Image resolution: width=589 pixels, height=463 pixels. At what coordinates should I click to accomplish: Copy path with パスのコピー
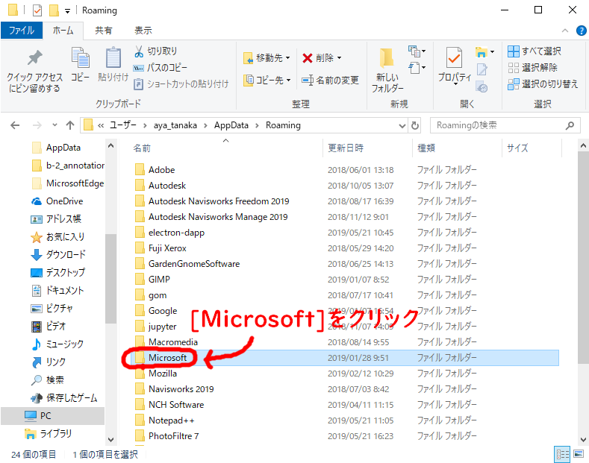click(160, 68)
